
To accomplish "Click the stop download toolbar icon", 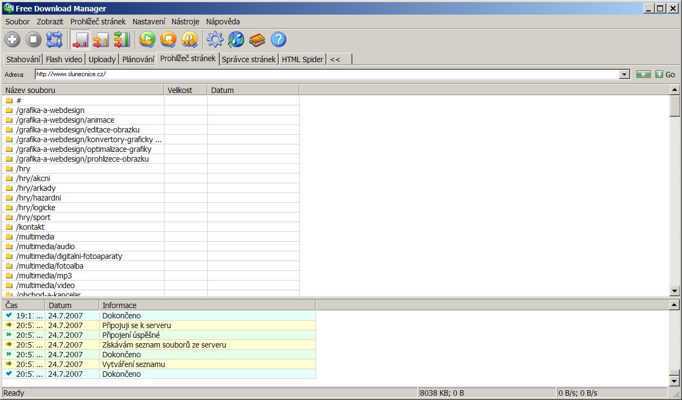I will [34, 39].
